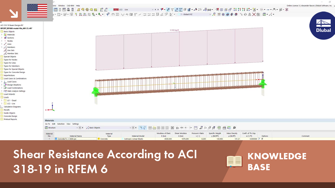Image resolution: width=335 pixels, height=188 pixels.
Task: Expand the Members tree node
Action: pos(2,47)
